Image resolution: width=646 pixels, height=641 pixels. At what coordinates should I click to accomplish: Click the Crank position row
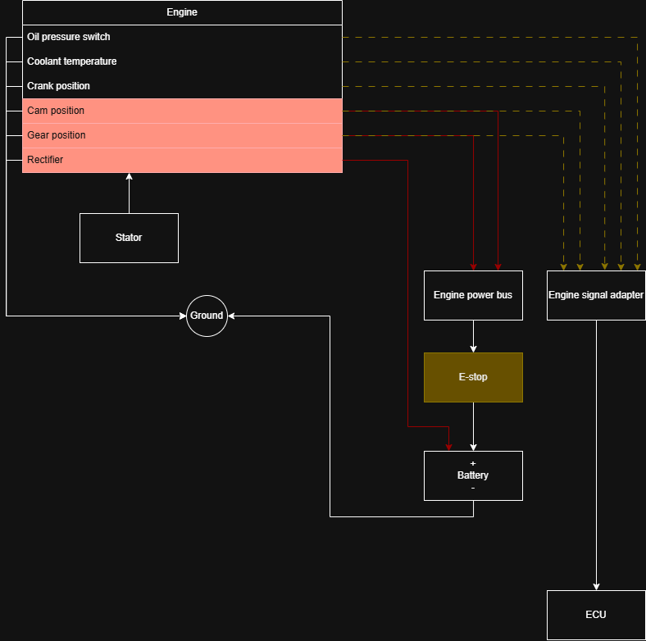click(182, 86)
